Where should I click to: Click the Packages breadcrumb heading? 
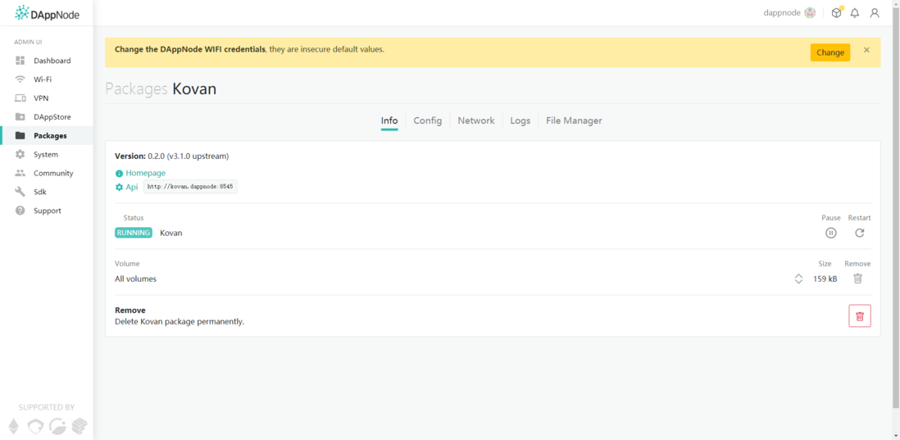(x=136, y=89)
